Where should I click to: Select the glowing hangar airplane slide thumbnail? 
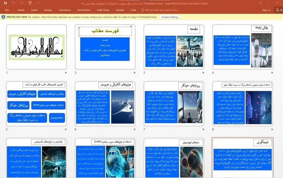click(37, 158)
